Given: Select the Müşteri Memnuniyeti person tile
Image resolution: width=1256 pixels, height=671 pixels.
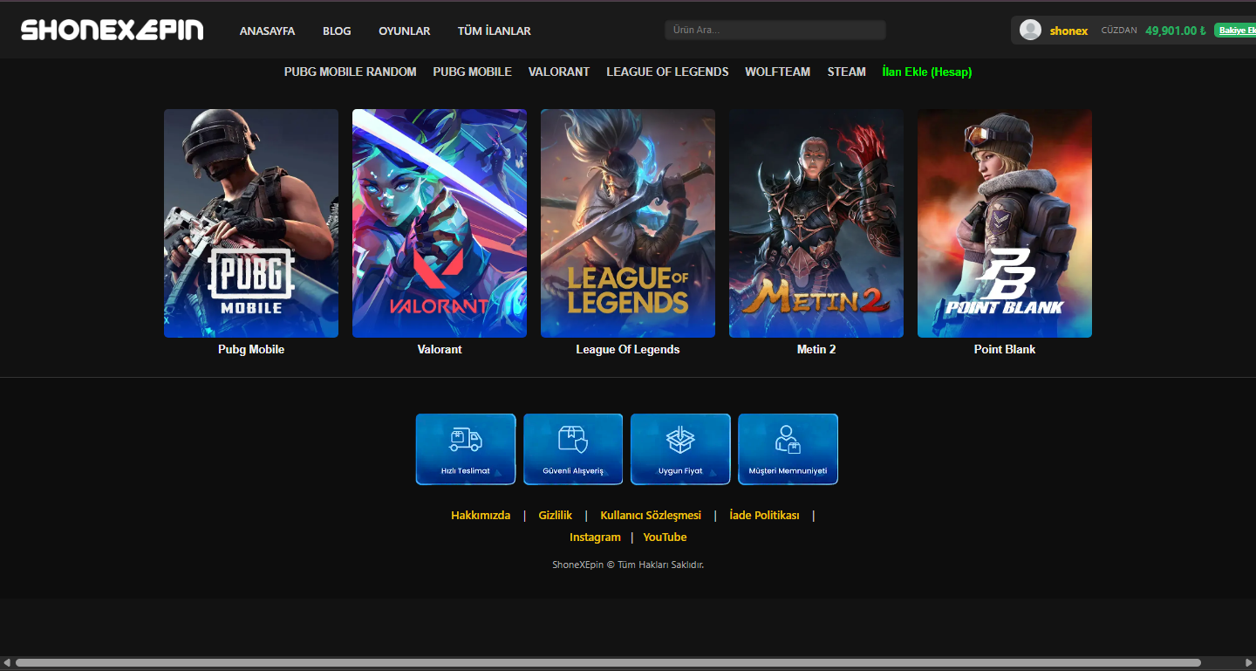Looking at the screenshot, I should pos(788,449).
